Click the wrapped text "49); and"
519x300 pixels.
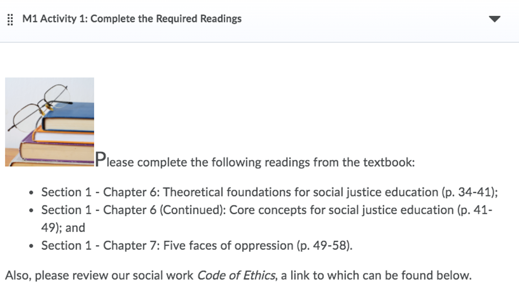[63, 228]
